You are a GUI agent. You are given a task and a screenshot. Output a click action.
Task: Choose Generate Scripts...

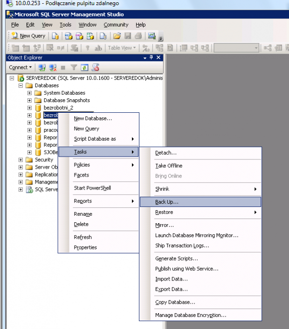click(200, 259)
